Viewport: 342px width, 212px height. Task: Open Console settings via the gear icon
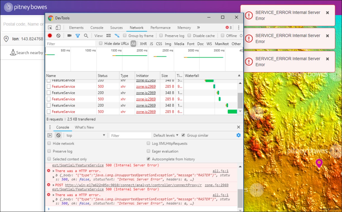[x=238, y=135]
